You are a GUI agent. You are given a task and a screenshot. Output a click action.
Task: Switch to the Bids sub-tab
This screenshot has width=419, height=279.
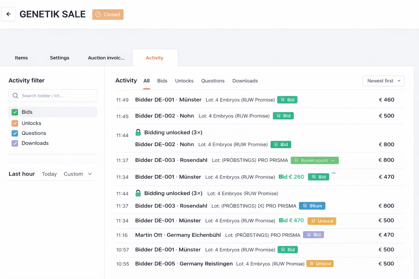point(162,81)
